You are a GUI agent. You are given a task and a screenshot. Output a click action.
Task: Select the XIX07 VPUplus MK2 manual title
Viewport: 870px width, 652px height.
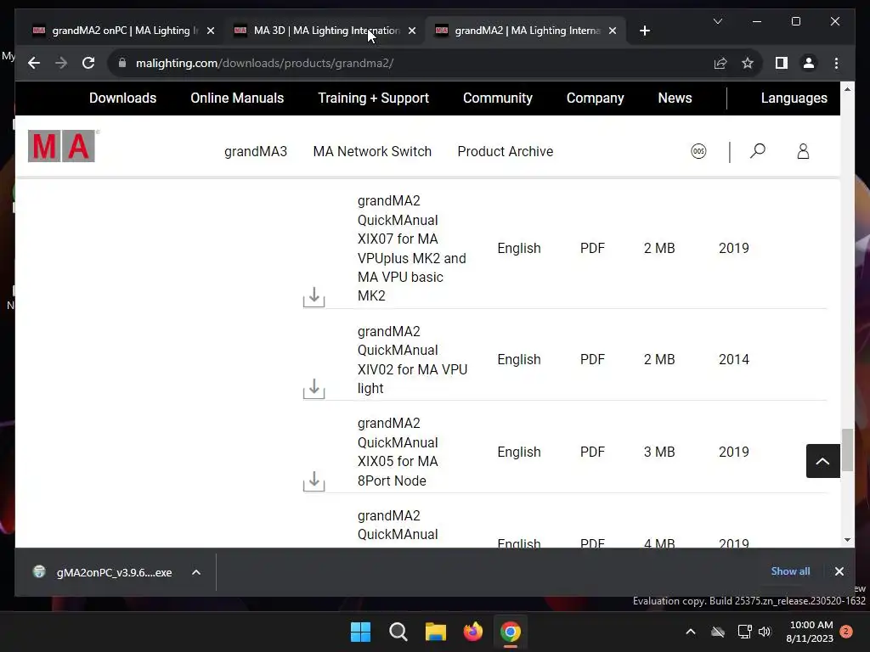point(412,248)
